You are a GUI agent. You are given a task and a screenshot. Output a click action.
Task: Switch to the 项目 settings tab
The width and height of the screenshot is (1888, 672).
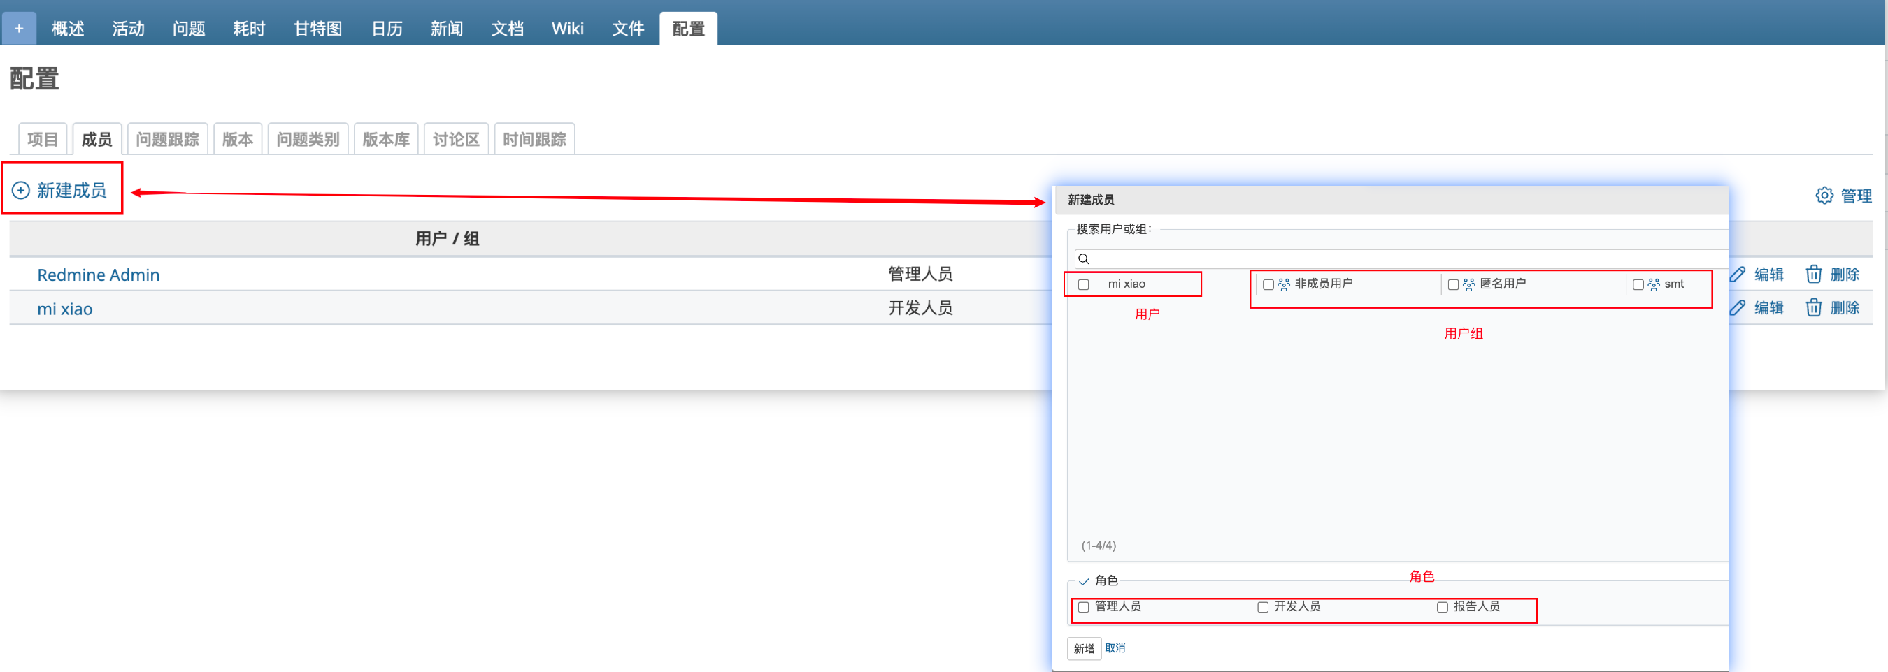(x=43, y=139)
